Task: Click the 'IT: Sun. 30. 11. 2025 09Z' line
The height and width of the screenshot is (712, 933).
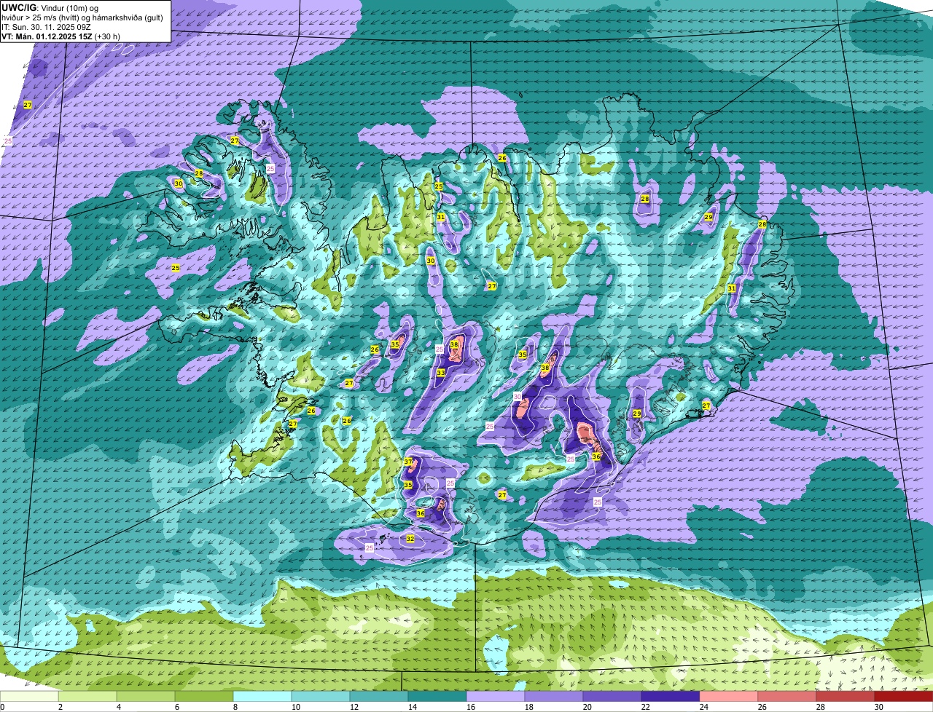Action: point(46,26)
